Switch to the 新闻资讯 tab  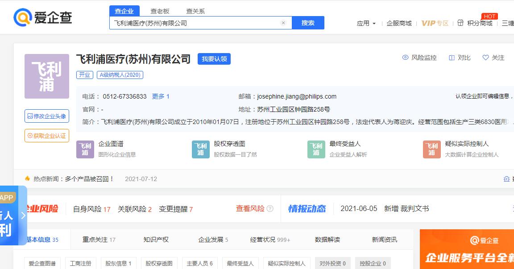(x=385, y=240)
